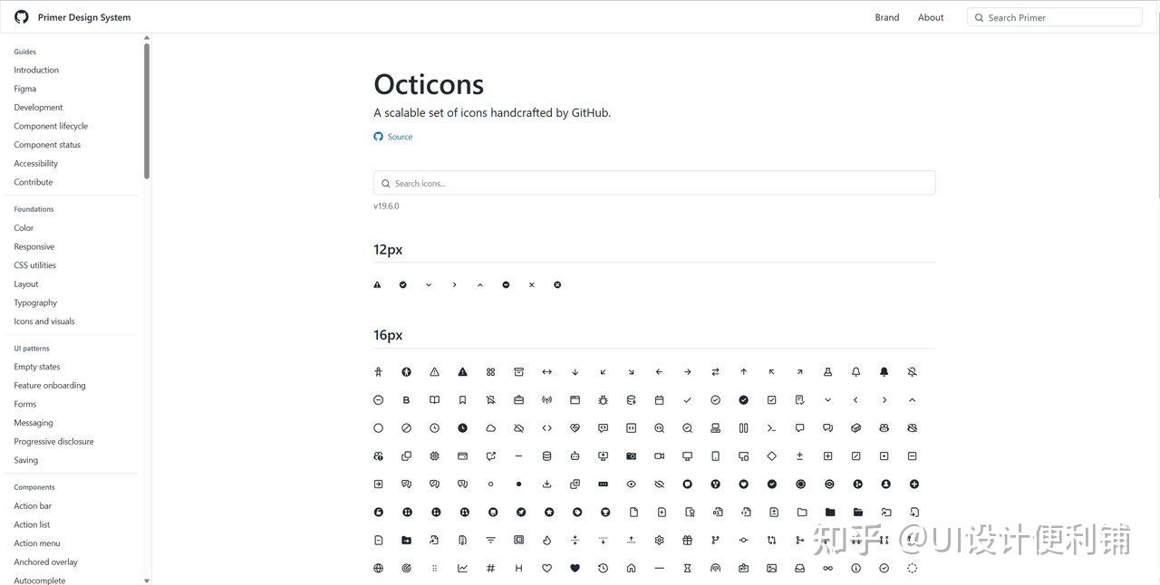Image resolution: width=1160 pixels, height=585 pixels.
Task: Navigate to Icons and visuals
Action: 44,321
